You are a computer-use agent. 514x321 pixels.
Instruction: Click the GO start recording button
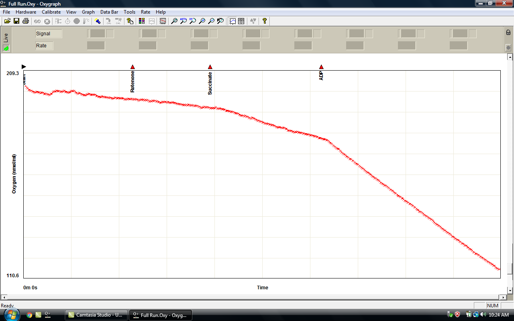click(37, 21)
